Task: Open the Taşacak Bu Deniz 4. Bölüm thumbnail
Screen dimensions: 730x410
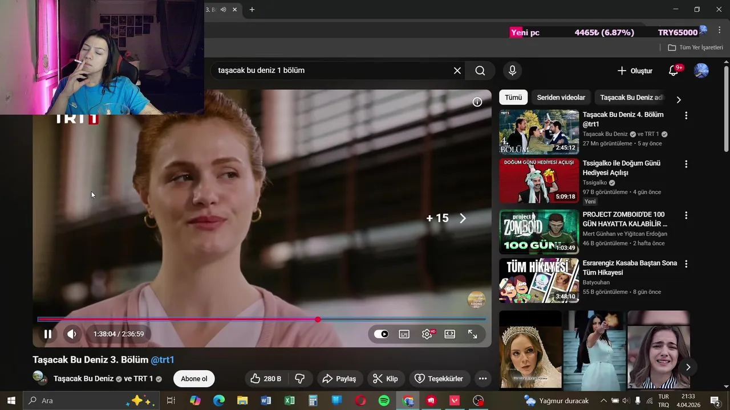Action: [x=539, y=132]
